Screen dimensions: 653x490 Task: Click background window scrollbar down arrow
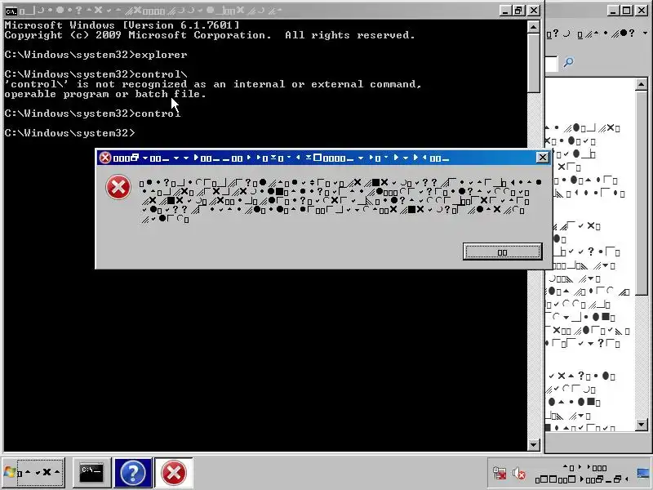[x=642, y=425]
